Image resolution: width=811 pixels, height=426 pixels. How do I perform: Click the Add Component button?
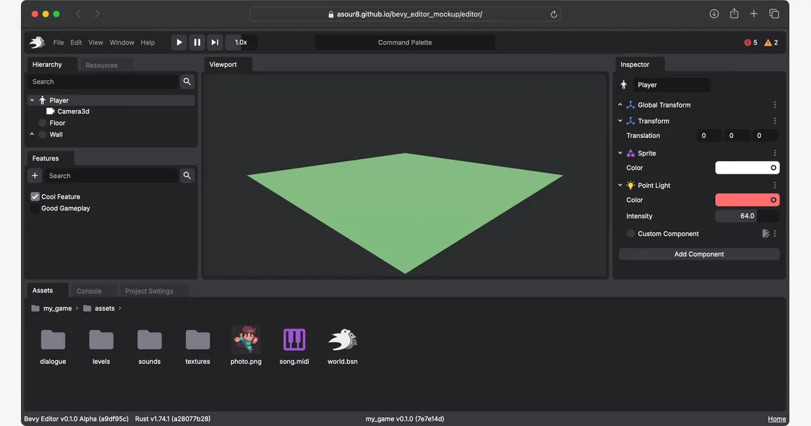pos(699,254)
